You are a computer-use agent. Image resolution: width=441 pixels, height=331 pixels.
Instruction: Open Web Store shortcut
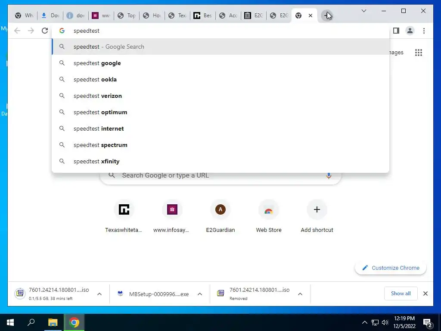point(269,217)
